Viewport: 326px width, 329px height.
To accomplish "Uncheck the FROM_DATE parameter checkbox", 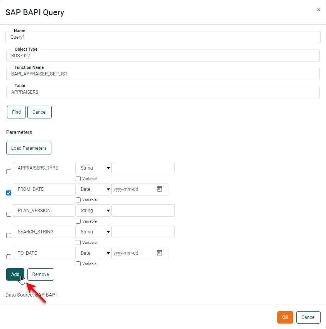I will [x=8, y=193].
